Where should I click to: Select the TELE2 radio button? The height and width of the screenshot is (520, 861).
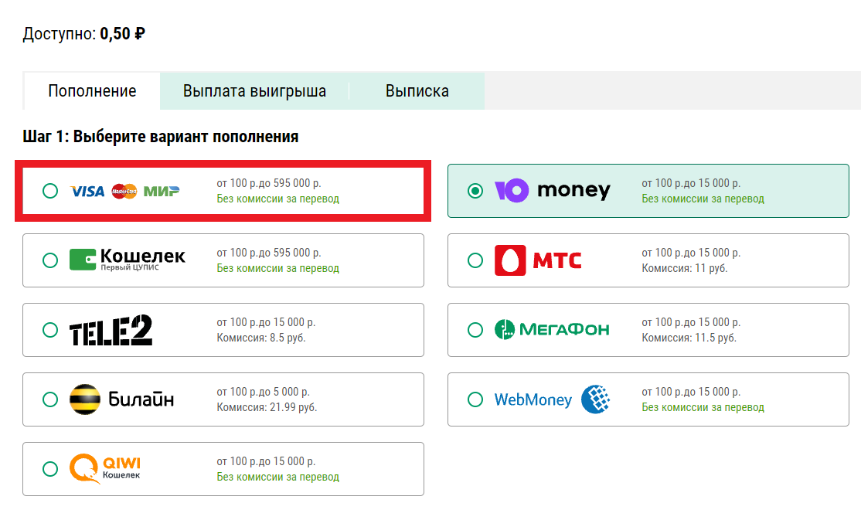(50, 330)
